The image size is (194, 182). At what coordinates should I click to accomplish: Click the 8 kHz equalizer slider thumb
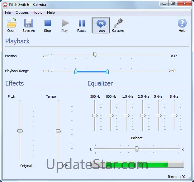175,116
